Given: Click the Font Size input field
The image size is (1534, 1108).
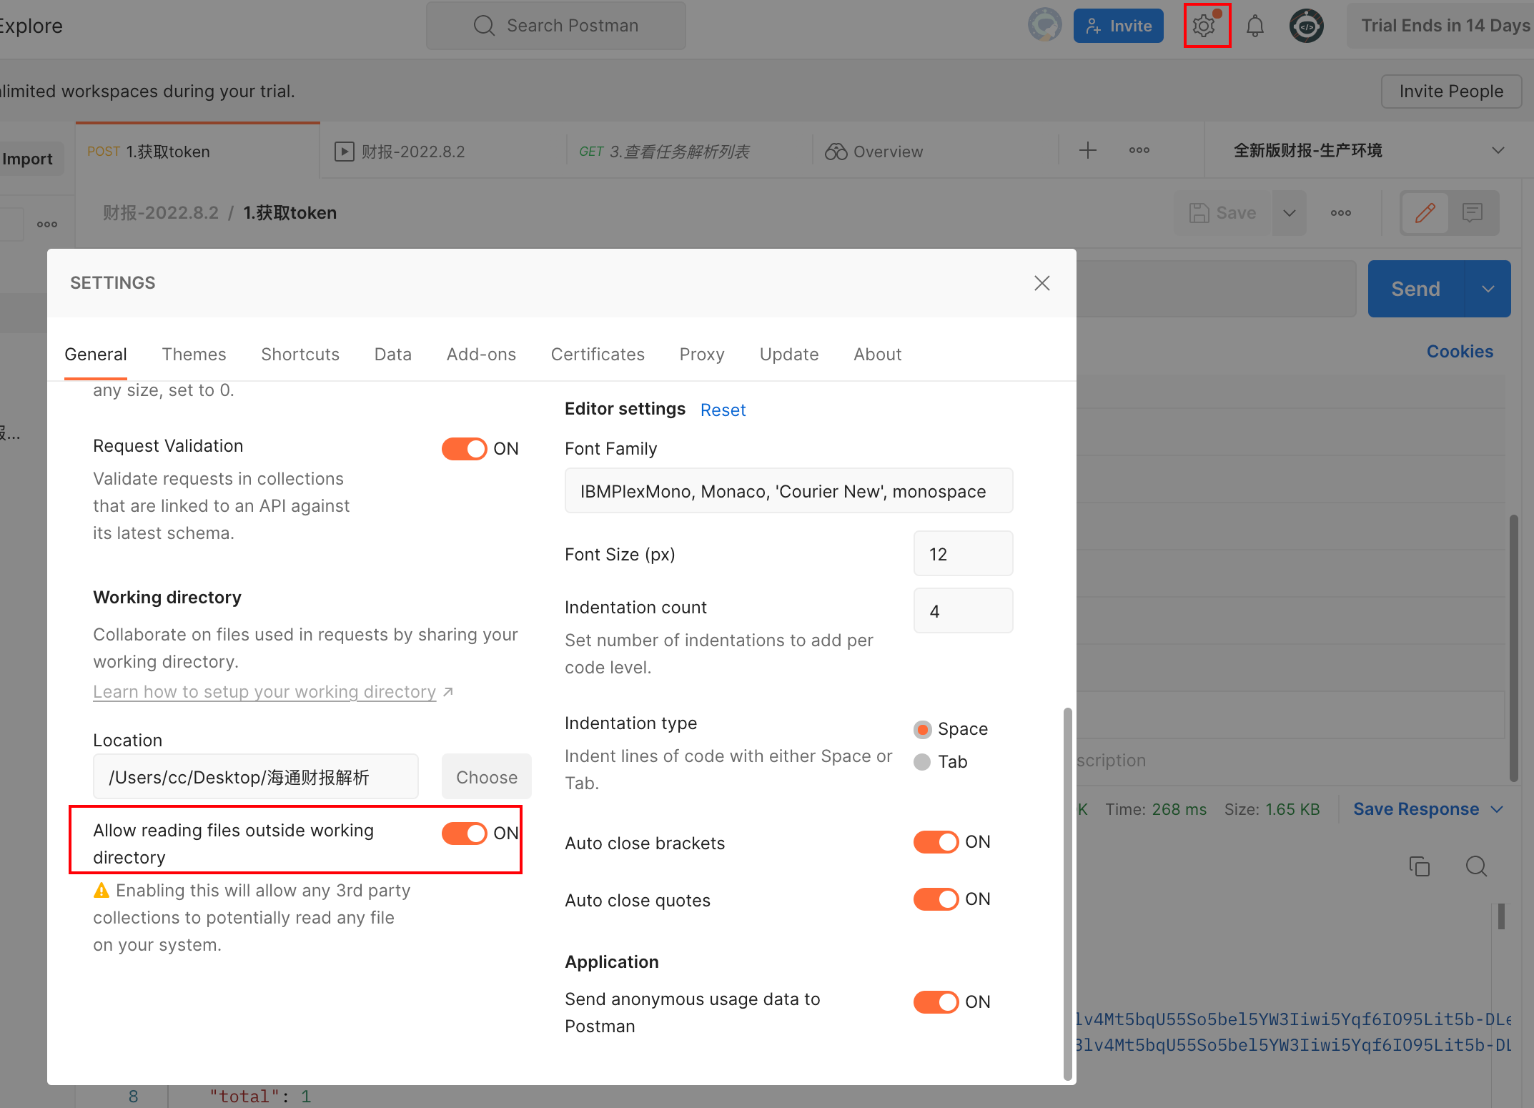Looking at the screenshot, I should [x=962, y=554].
